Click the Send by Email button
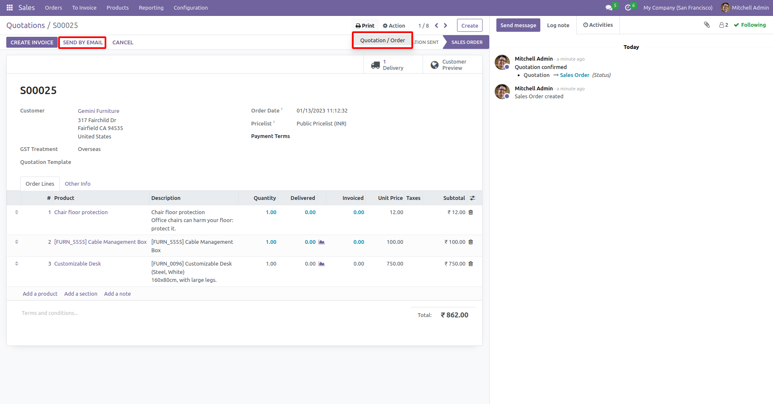773x404 pixels. 82,42
